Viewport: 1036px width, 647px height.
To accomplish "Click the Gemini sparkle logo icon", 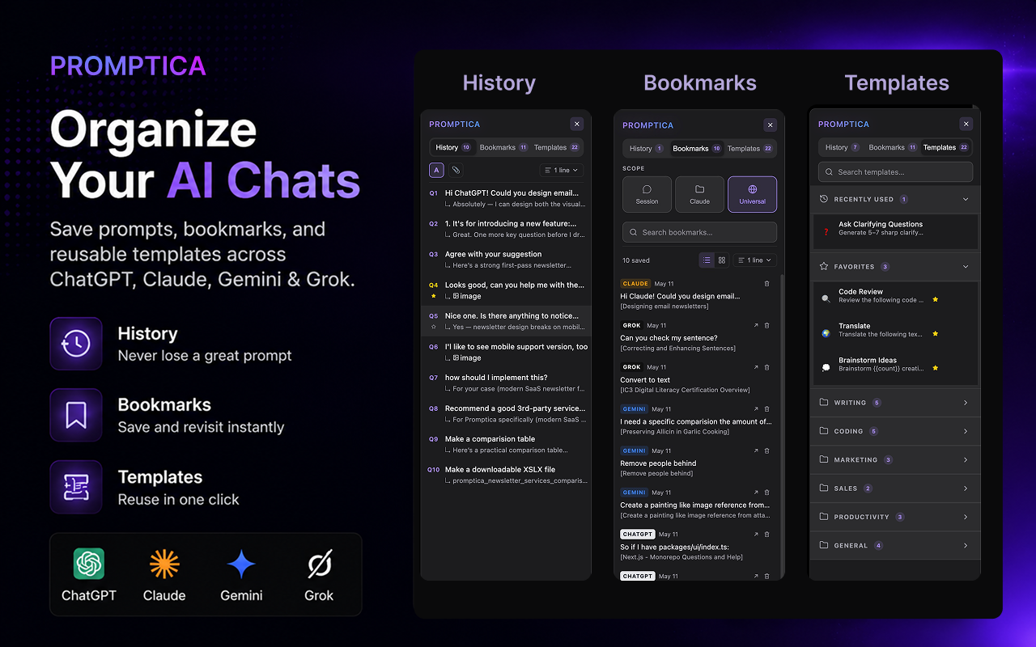I will (241, 564).
